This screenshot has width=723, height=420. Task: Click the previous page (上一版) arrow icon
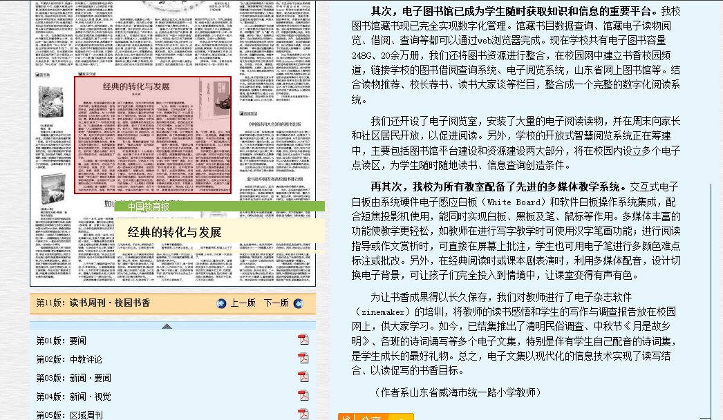click(222, 303)
